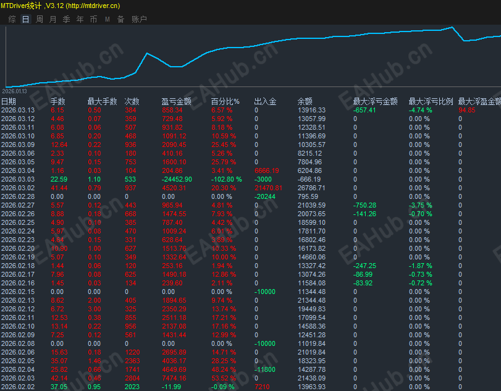Select the 日 daily tab
This screenshot has height=391, width=501.
click(25, 19)
